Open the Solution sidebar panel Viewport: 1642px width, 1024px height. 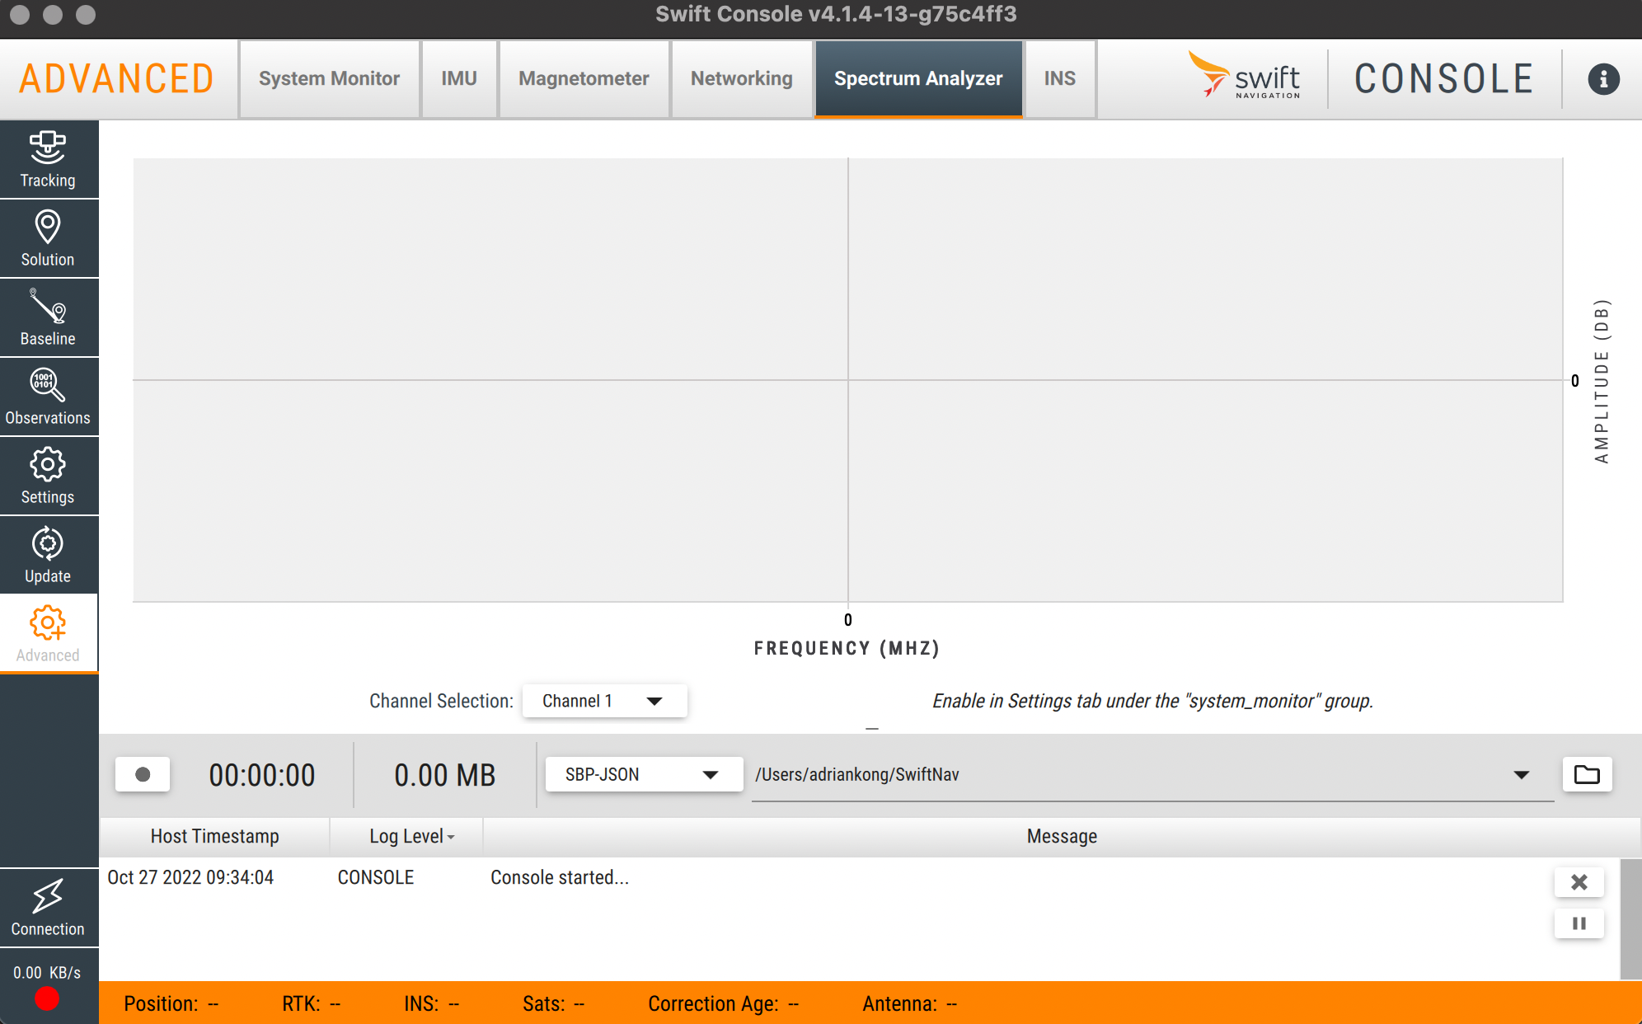click(x=48, y=238)
